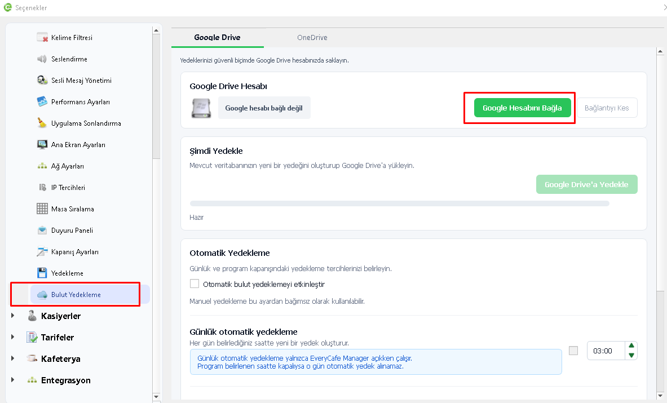Expand the Kasiyerler tree node

point(13,316)
